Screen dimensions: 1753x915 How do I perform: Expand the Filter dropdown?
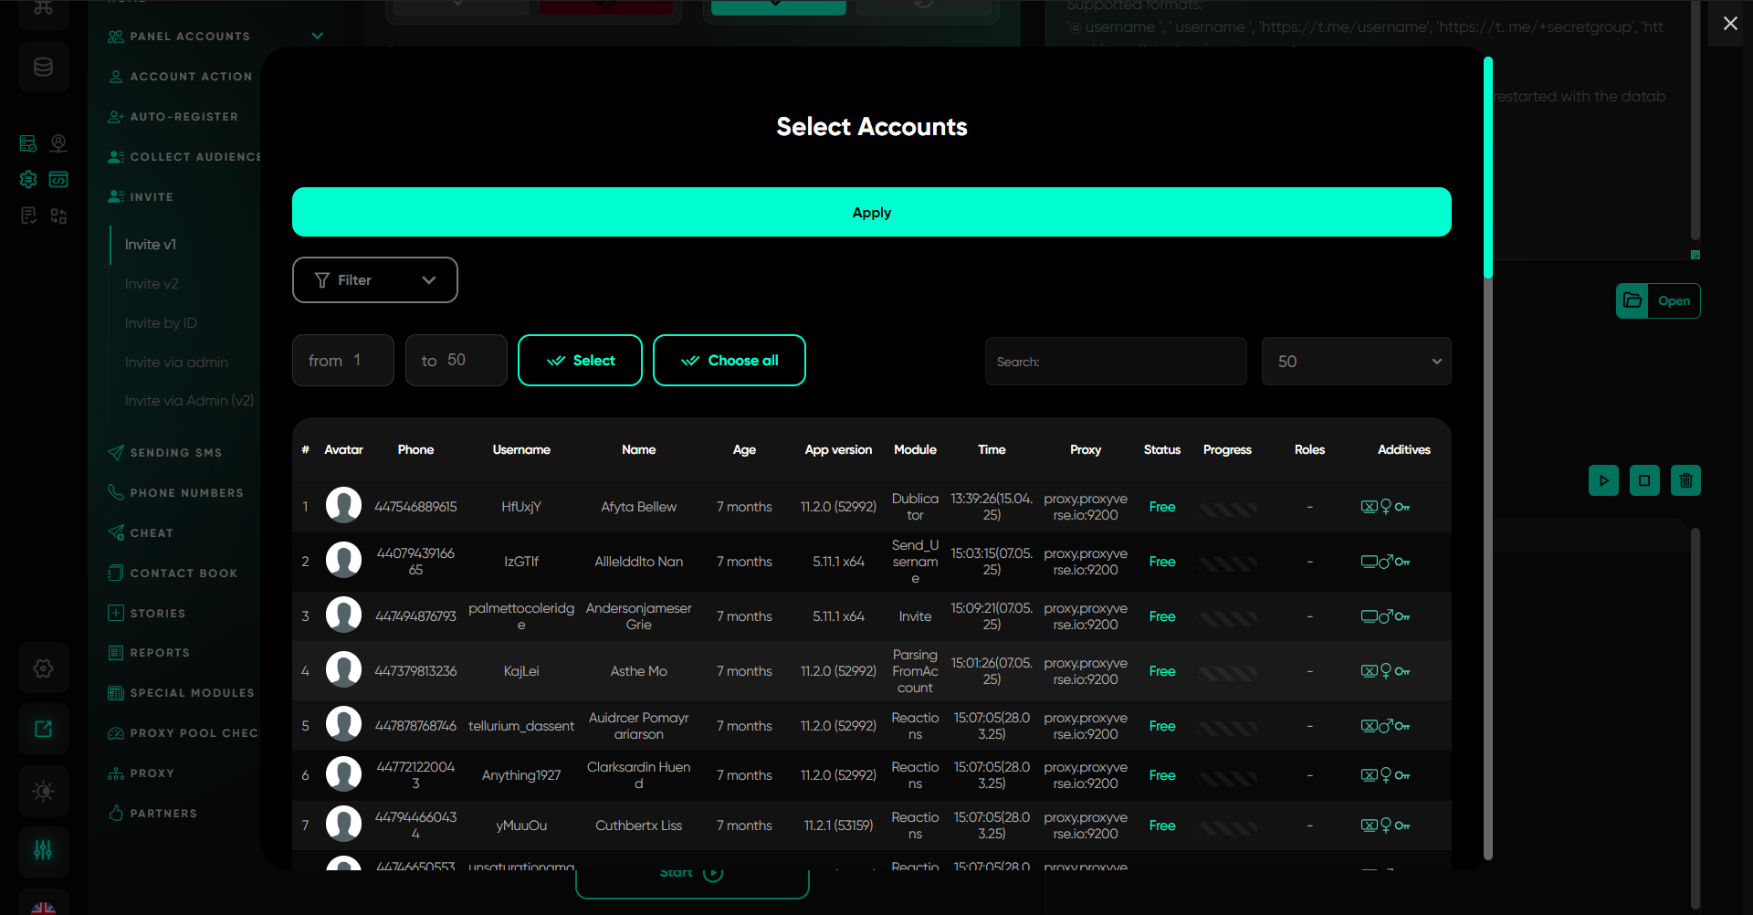tap(374, 280)
